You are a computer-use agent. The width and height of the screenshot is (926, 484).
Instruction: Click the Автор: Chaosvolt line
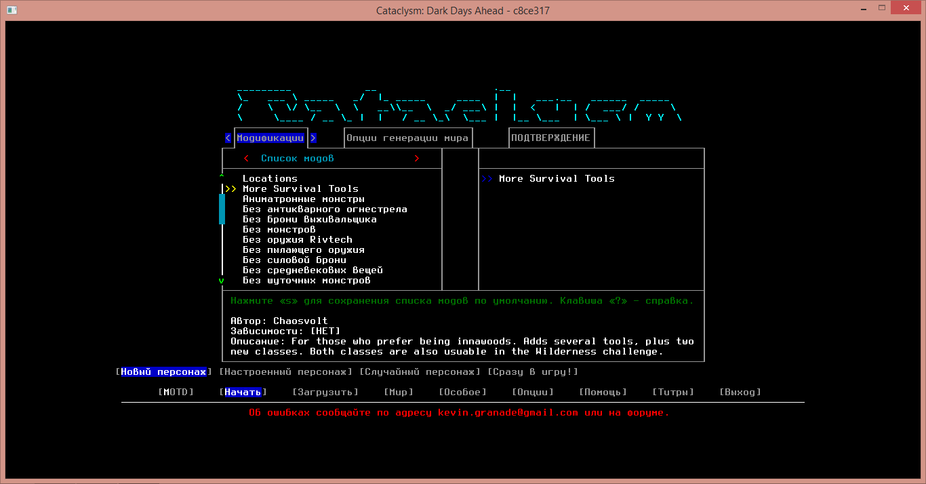click(x=279, y=321)
